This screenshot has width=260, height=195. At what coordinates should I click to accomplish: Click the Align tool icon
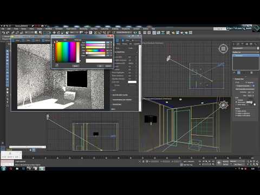(139, 32)
